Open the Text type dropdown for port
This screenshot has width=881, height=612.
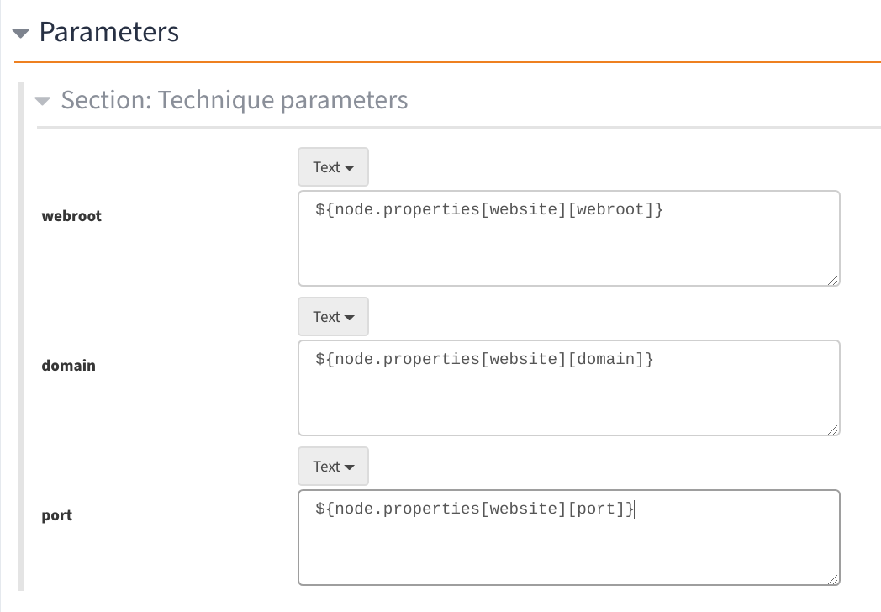[x=333, y=466]
